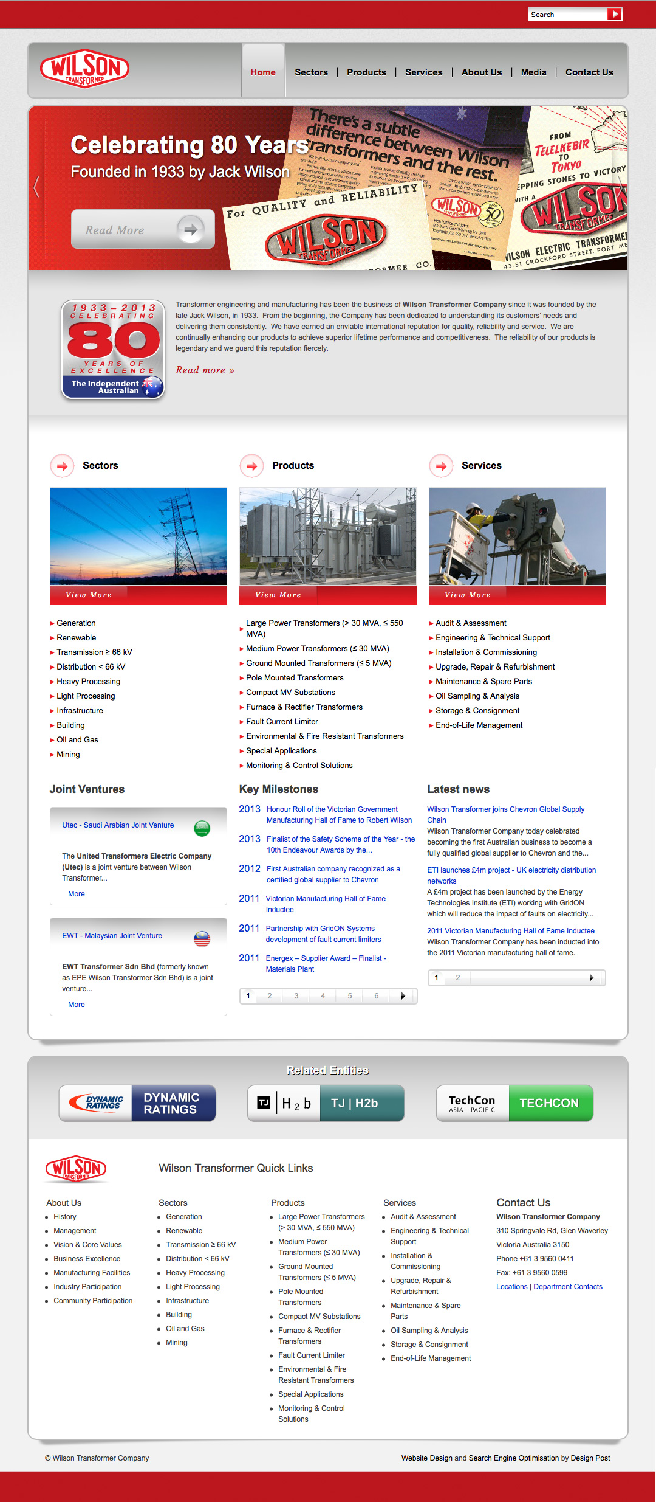Open footer Community Participation link
The image size is (656, 1502).
coord(93,1301)
